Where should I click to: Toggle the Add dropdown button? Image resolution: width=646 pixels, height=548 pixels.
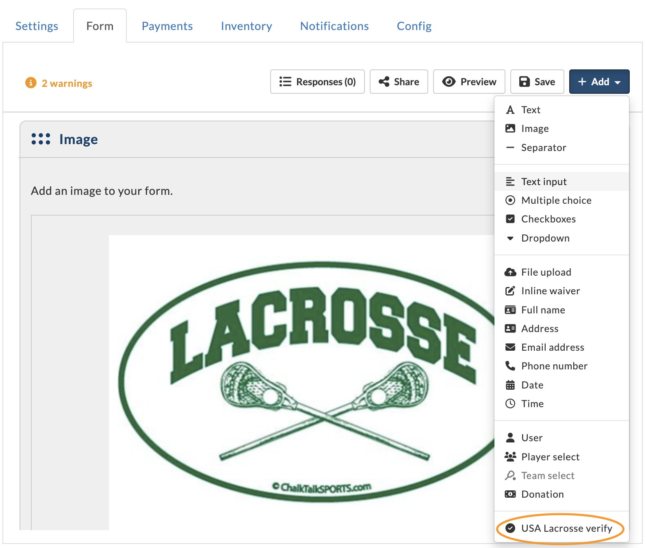coord(599,82)
